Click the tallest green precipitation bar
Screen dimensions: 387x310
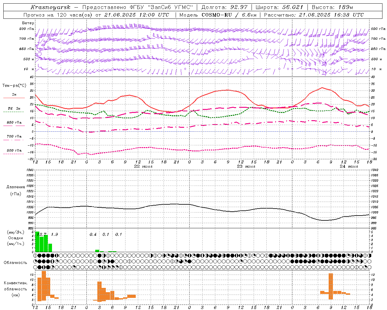(37, 242)
